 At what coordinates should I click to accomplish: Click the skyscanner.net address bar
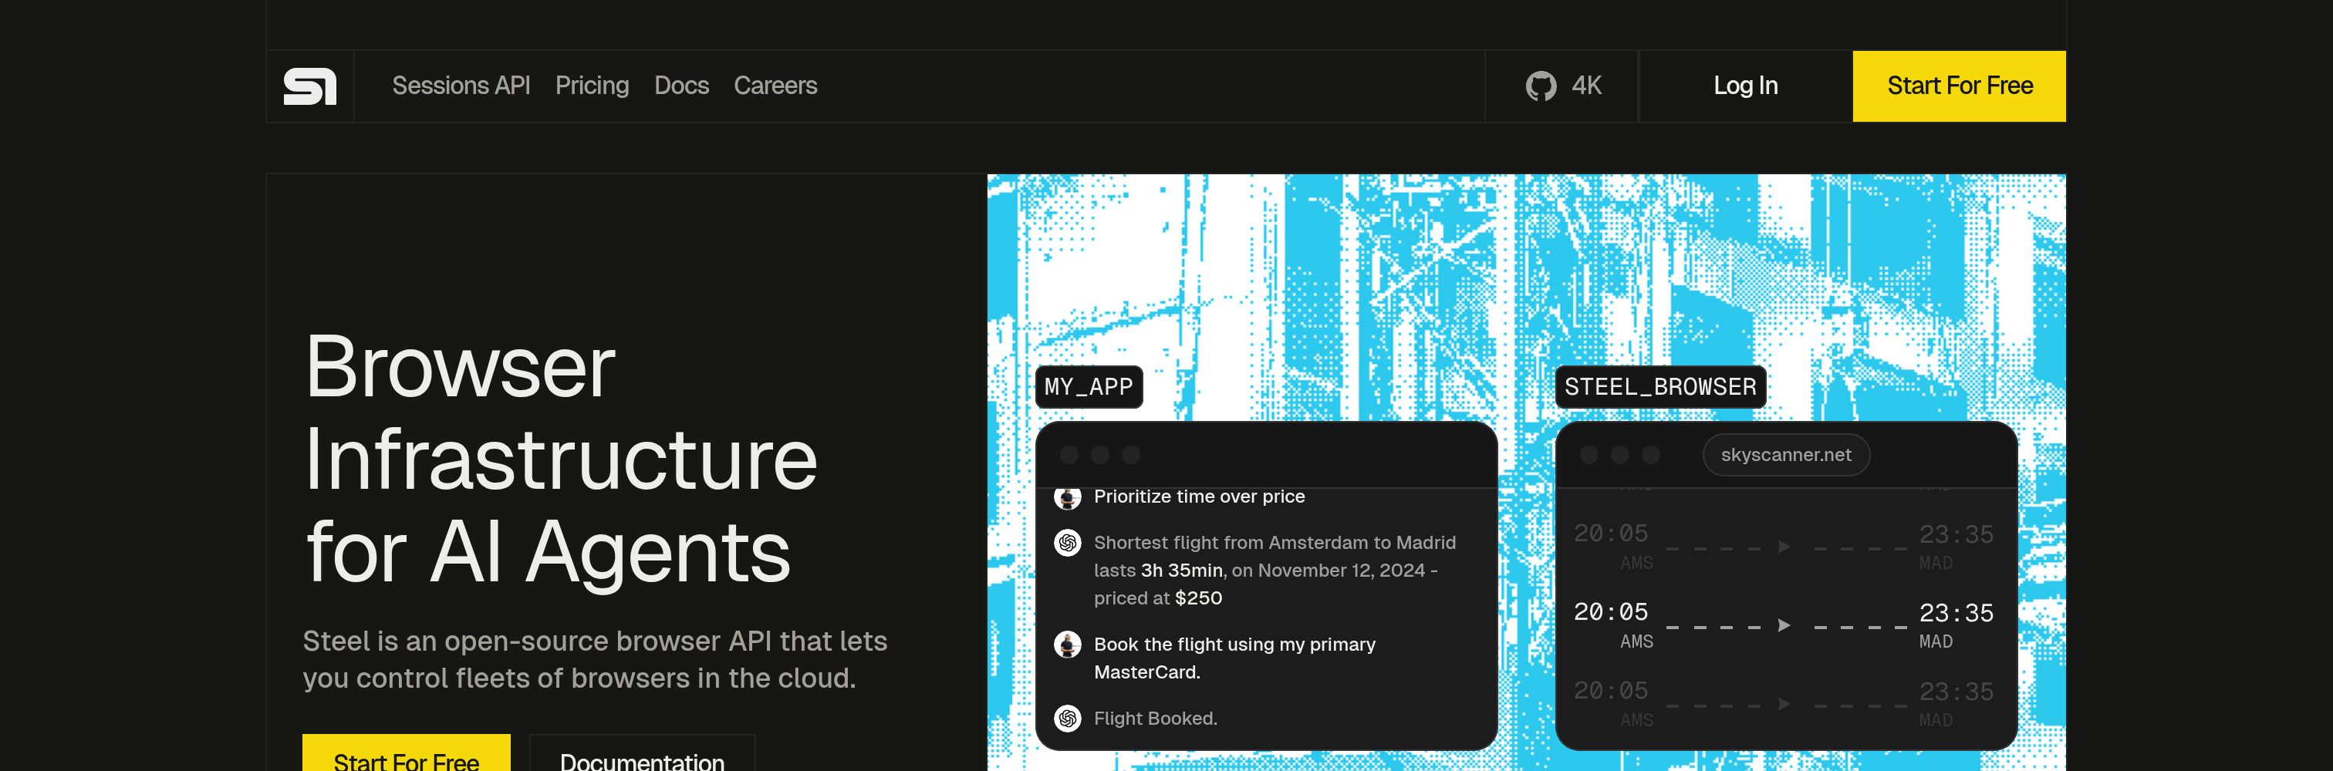(x=1786, y=454)
